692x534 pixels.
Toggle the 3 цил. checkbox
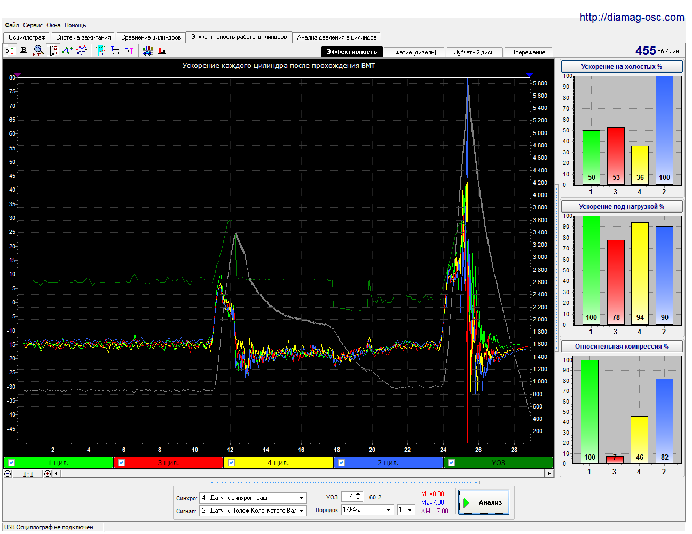pyautogui.click(x=122, y=463)
